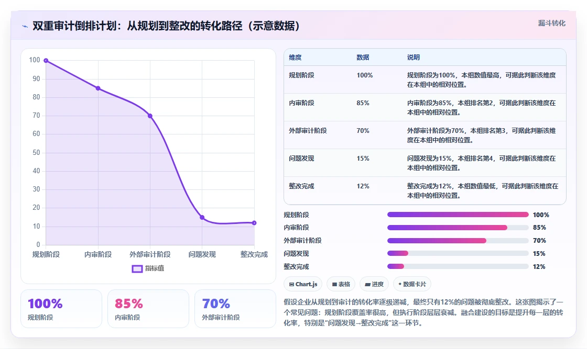Click the 维度 column header
The width and height of the screenshot is (587, 349).
point(295,58)
